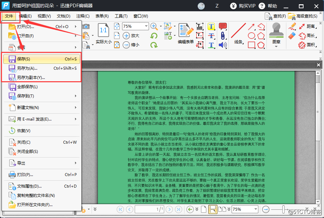Select the underline text tool
The image size is (324, 218).
click(211, 45)
